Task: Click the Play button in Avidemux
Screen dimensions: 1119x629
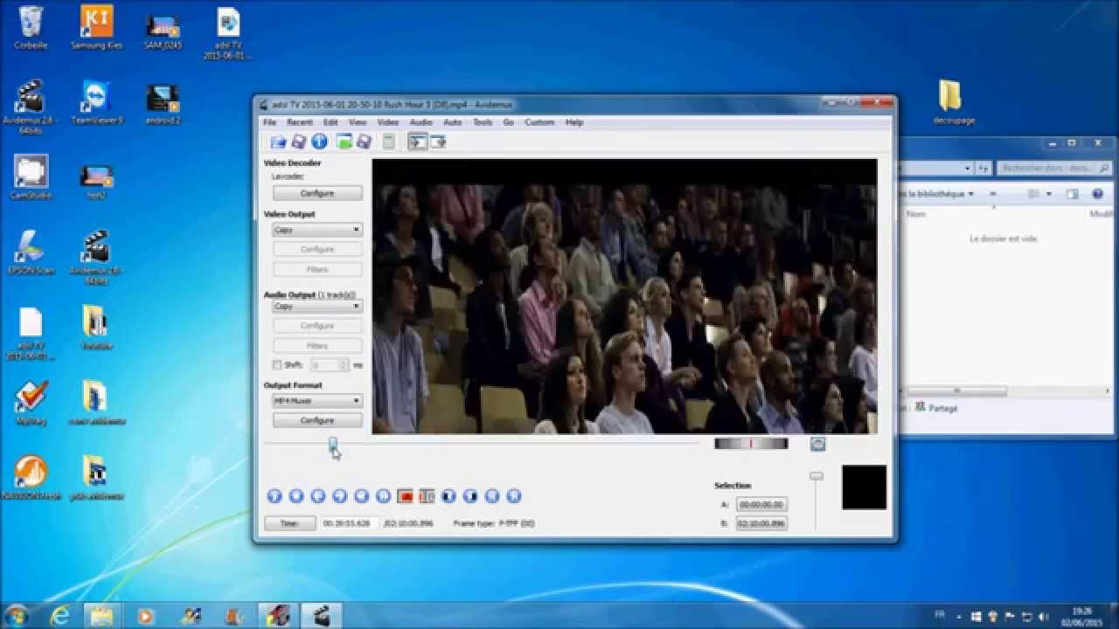Action: [x=275, y=496]
